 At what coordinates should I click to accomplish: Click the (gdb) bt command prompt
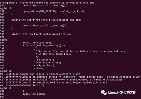(x=6, y=71)
